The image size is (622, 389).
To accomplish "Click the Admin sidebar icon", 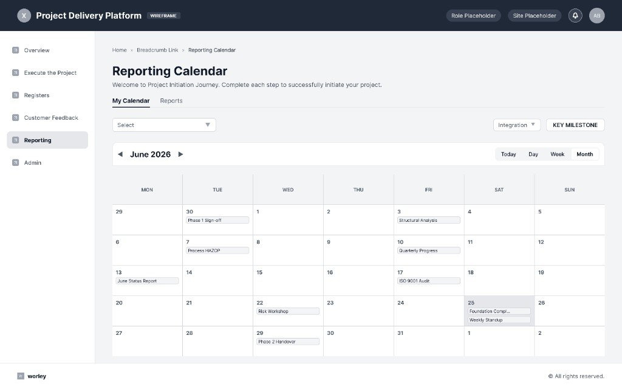I will [x=15, y=162].
